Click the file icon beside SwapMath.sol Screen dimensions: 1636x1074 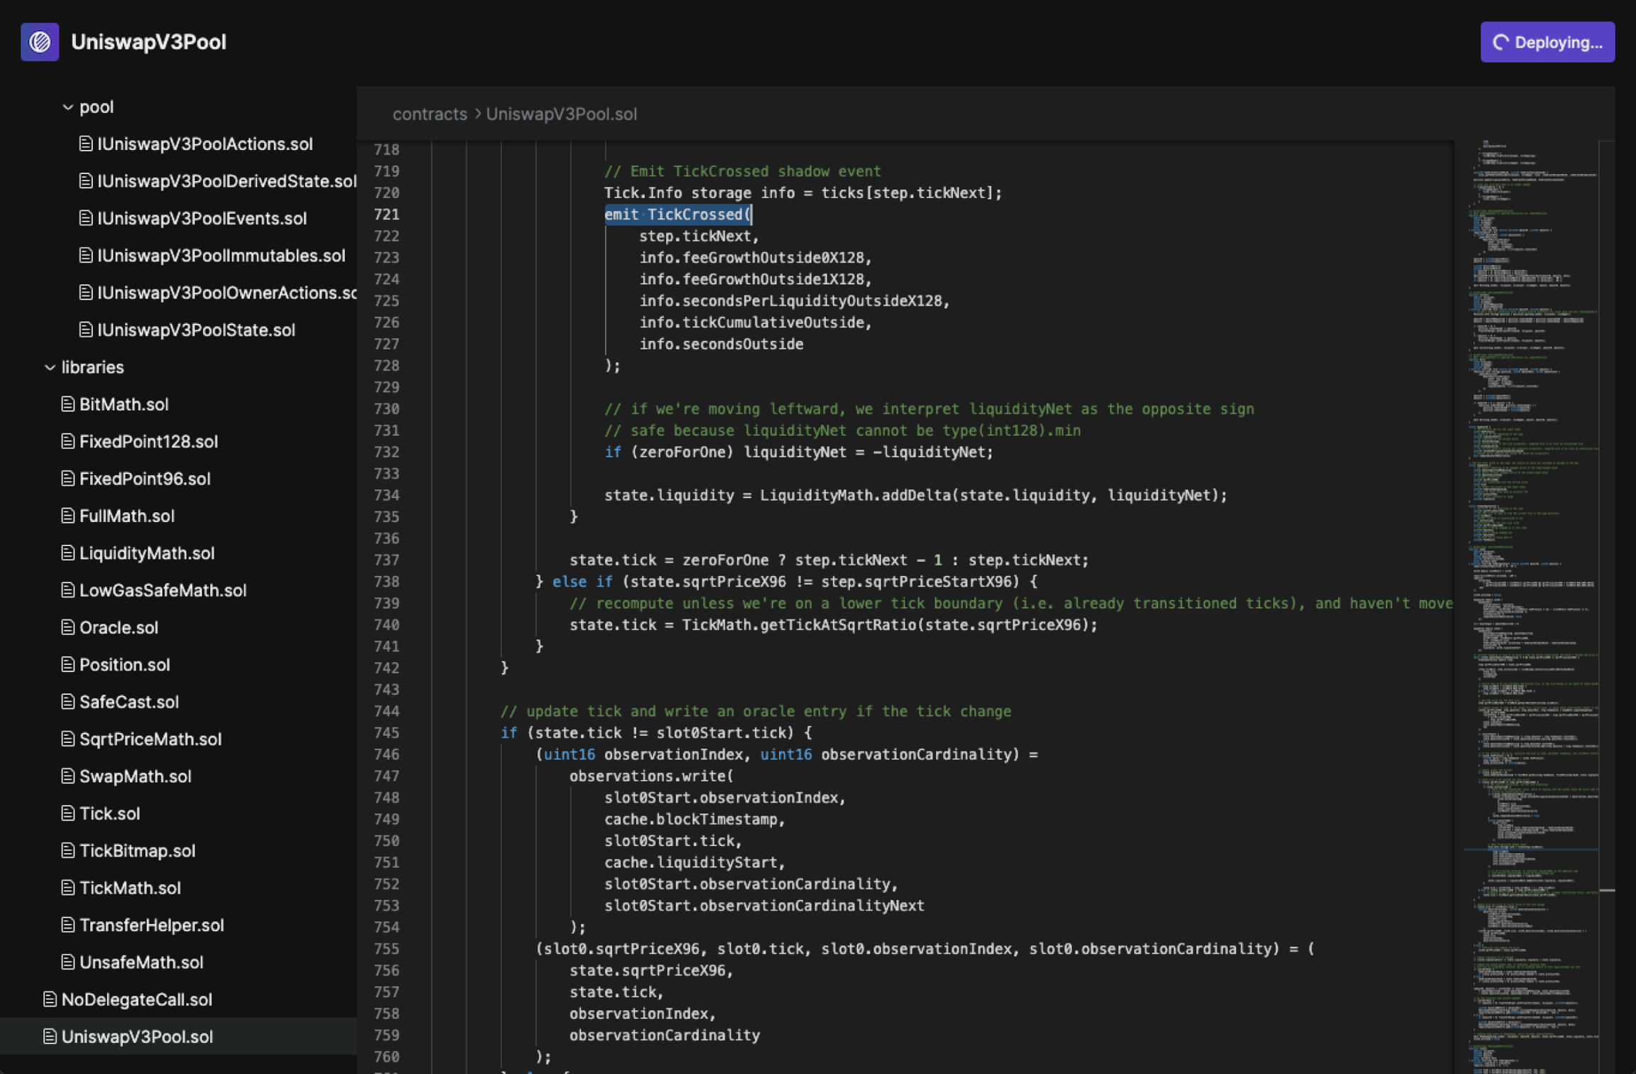[67, 776]
